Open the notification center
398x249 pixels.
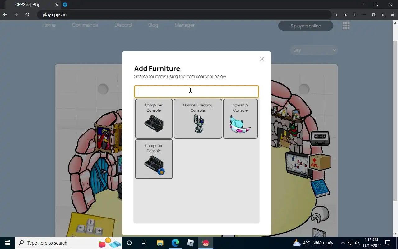(388, 243)
